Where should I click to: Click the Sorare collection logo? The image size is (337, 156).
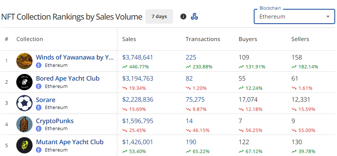click(x=24, y=103)
